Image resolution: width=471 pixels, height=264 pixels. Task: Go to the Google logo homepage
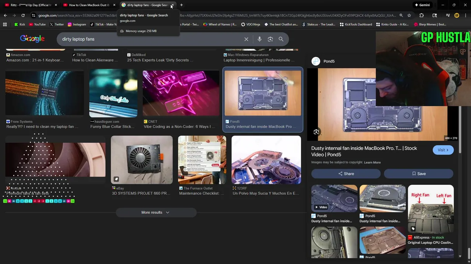pos(32,39)
